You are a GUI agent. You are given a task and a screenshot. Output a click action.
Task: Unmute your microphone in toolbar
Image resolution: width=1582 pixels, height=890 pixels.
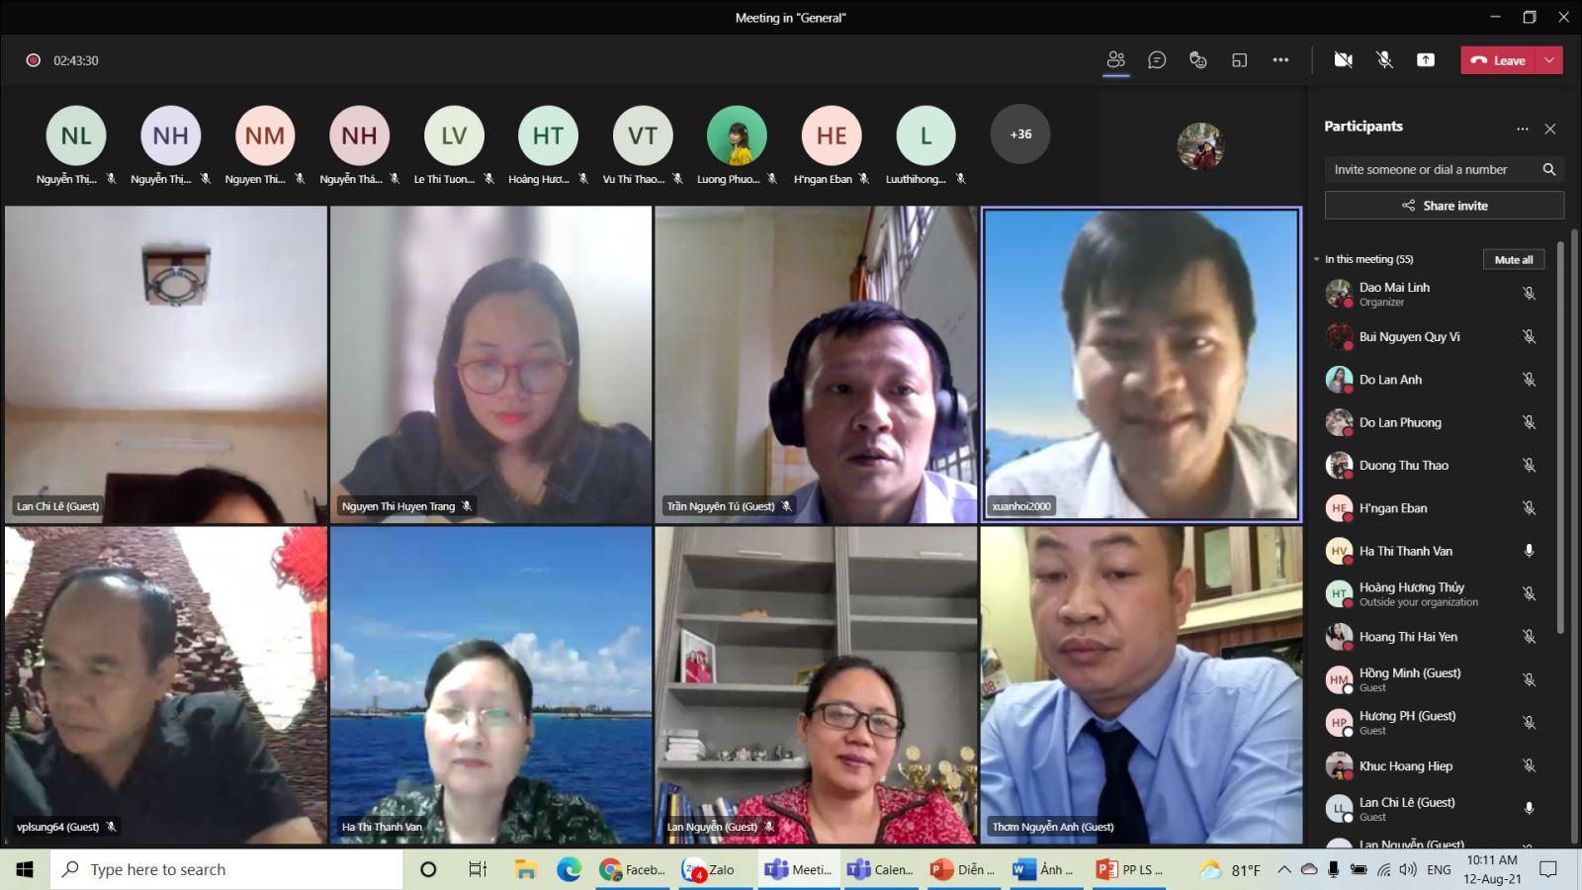1384,60
